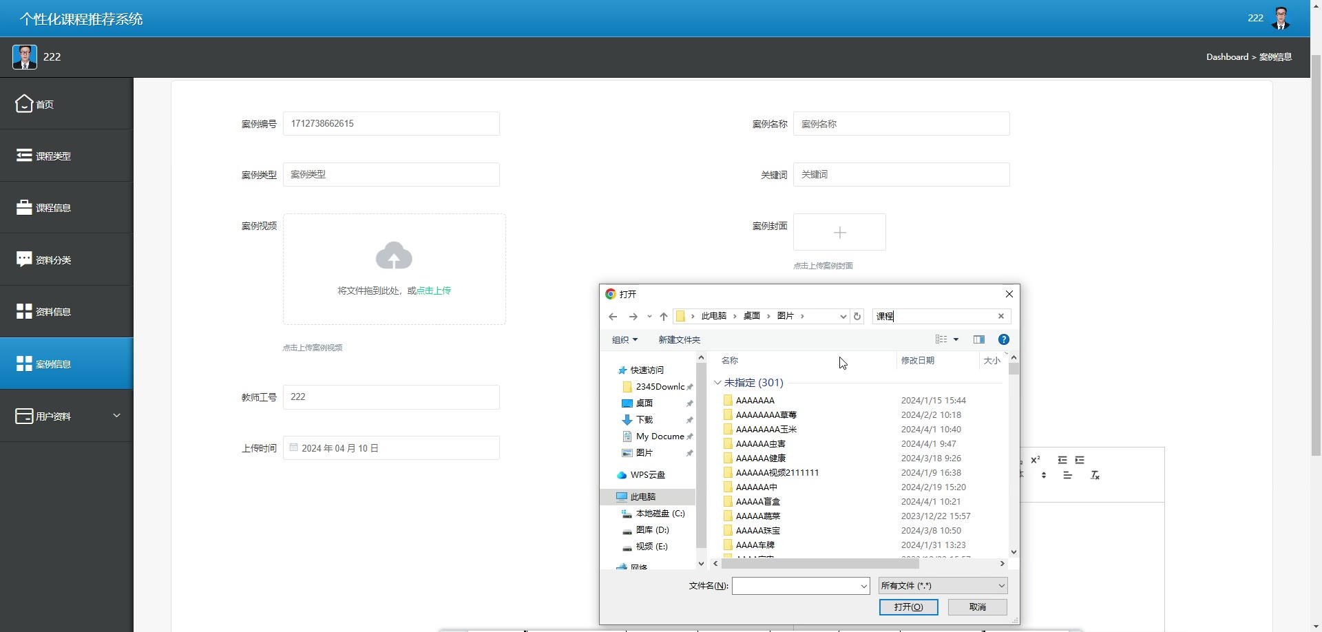
Task: Click the increase indent icon in editor
Action: (x=1080, y=460)
